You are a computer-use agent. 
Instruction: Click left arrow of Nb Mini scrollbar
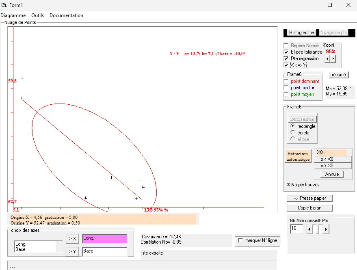[309, 229]
